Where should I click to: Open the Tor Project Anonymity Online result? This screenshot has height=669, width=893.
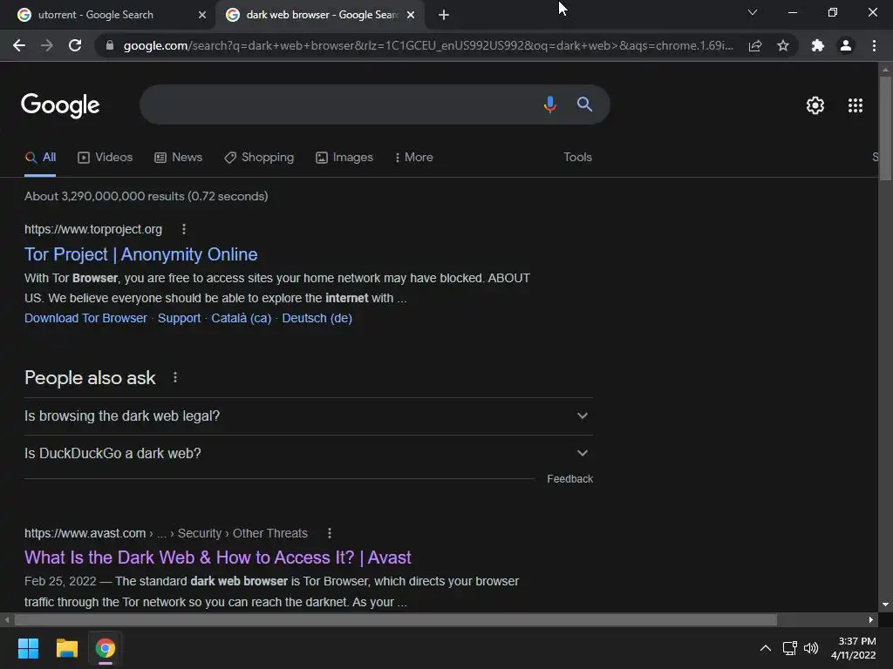pyautogui.click(x=141, y=254)
